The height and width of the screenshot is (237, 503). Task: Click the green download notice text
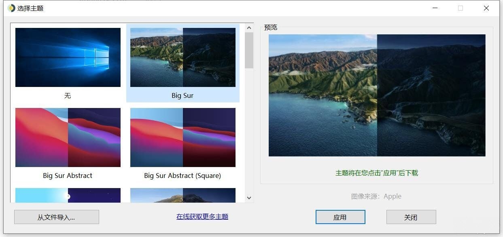377,173
